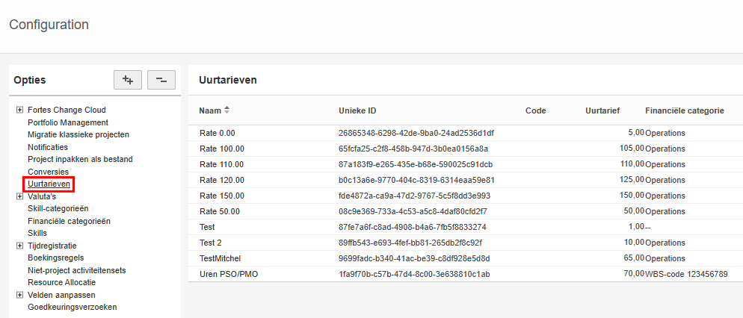
Task: Open the Uurtarieven option
Action: (49, 184)
